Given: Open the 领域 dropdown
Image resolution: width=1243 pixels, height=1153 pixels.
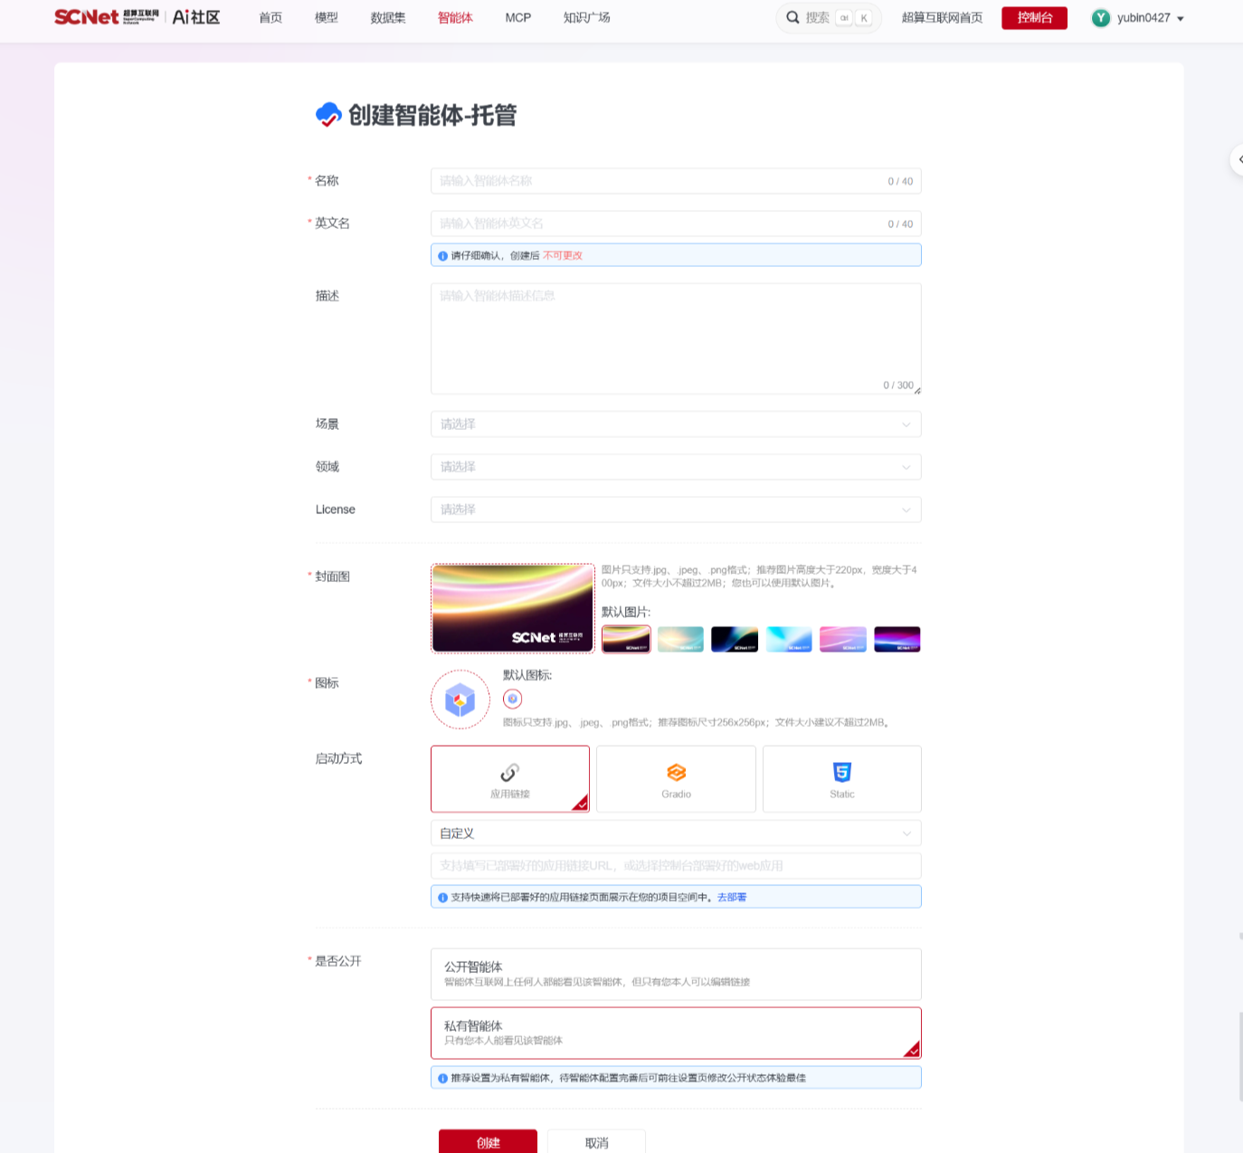Looking at the screenshot, I should tap(676, 467).
